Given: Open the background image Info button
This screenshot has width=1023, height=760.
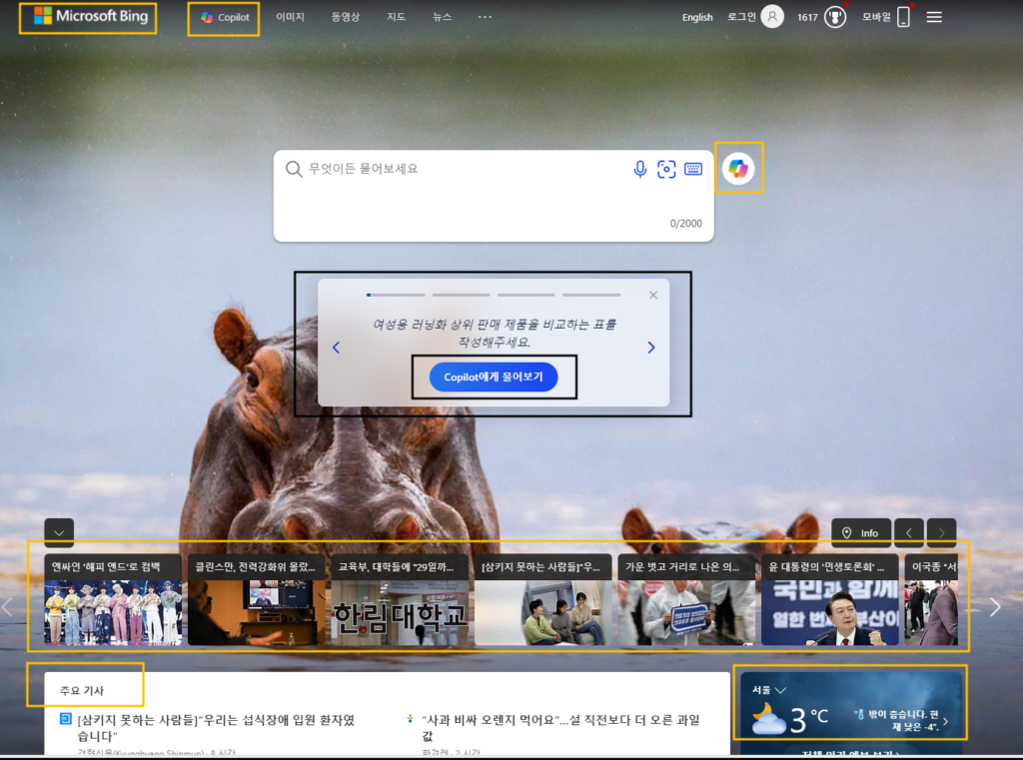Looking at the screenshot, I should [861, 533].
